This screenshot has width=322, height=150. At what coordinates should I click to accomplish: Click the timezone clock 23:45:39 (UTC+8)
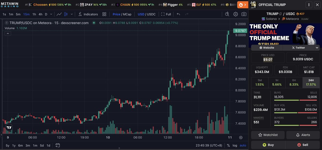click(x=209, y=145)
